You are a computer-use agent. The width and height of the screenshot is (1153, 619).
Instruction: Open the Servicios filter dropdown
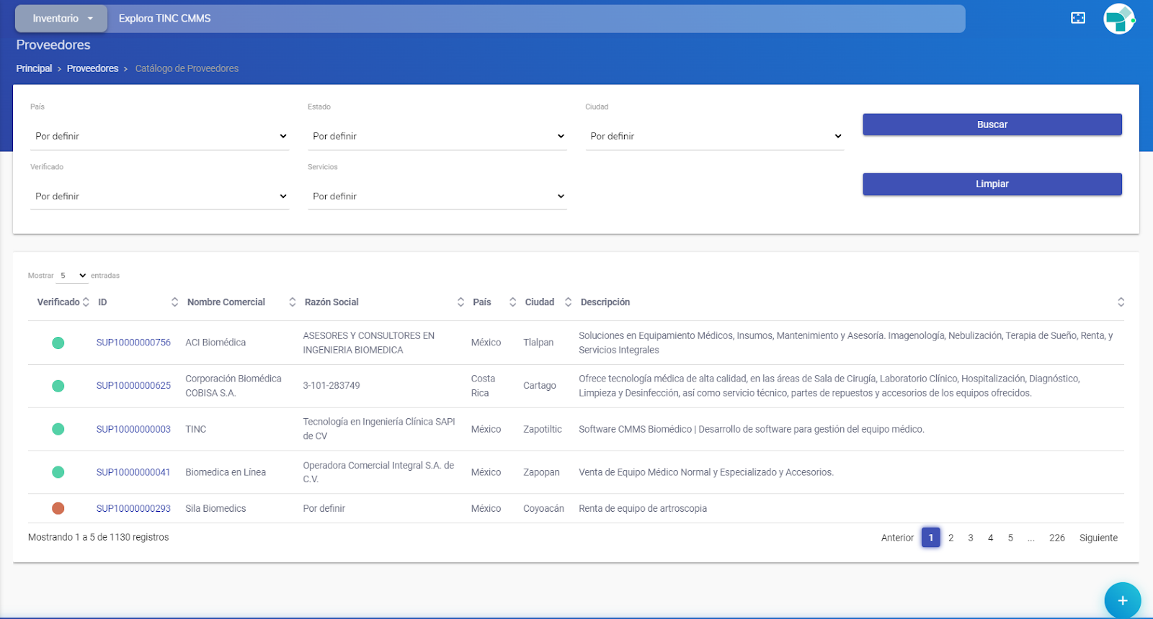[437, 196]
